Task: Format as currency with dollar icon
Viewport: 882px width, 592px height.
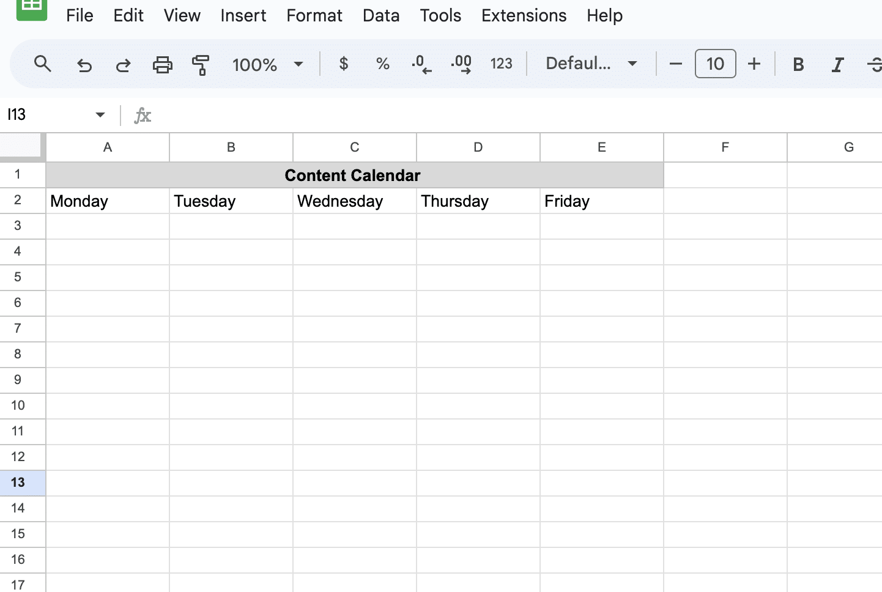Action: 344,64
